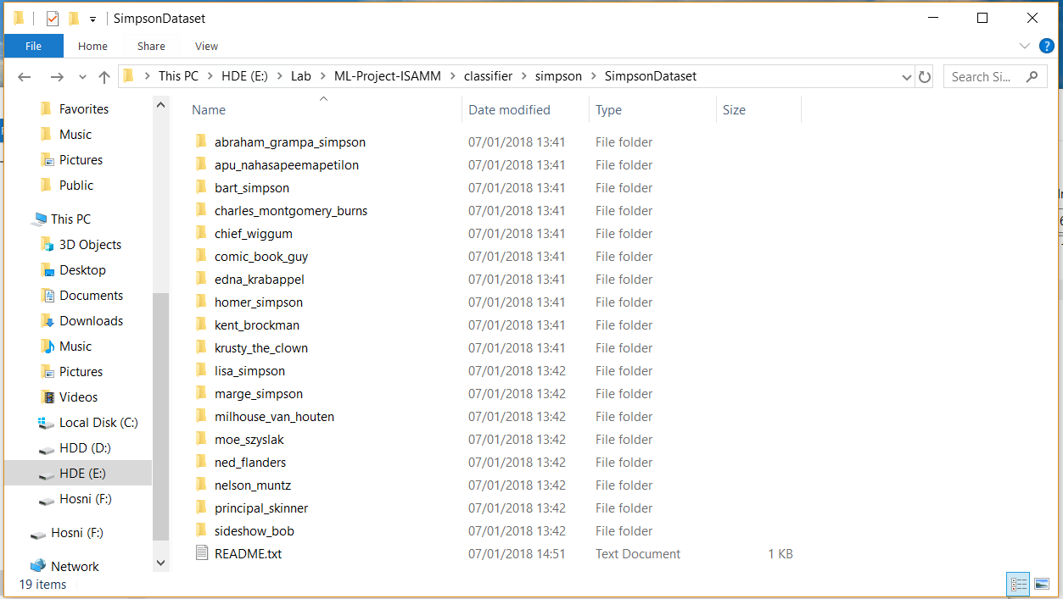Navigate to classifier via the breadcrumb bar
The width and height of the screenshot is (1063, 599).
coord(488,75)
